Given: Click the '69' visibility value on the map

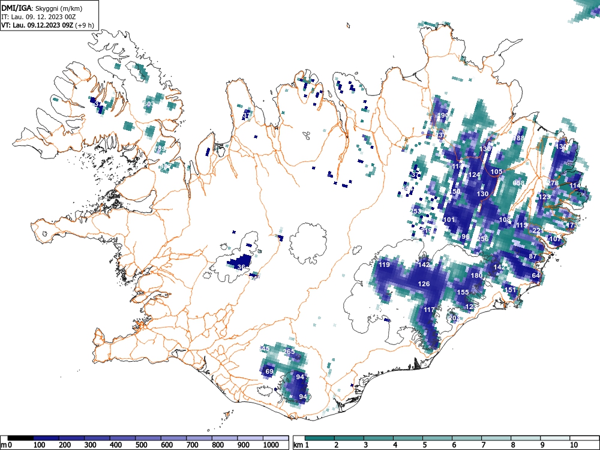Looking at the screenshot, I should coord(269,371).
